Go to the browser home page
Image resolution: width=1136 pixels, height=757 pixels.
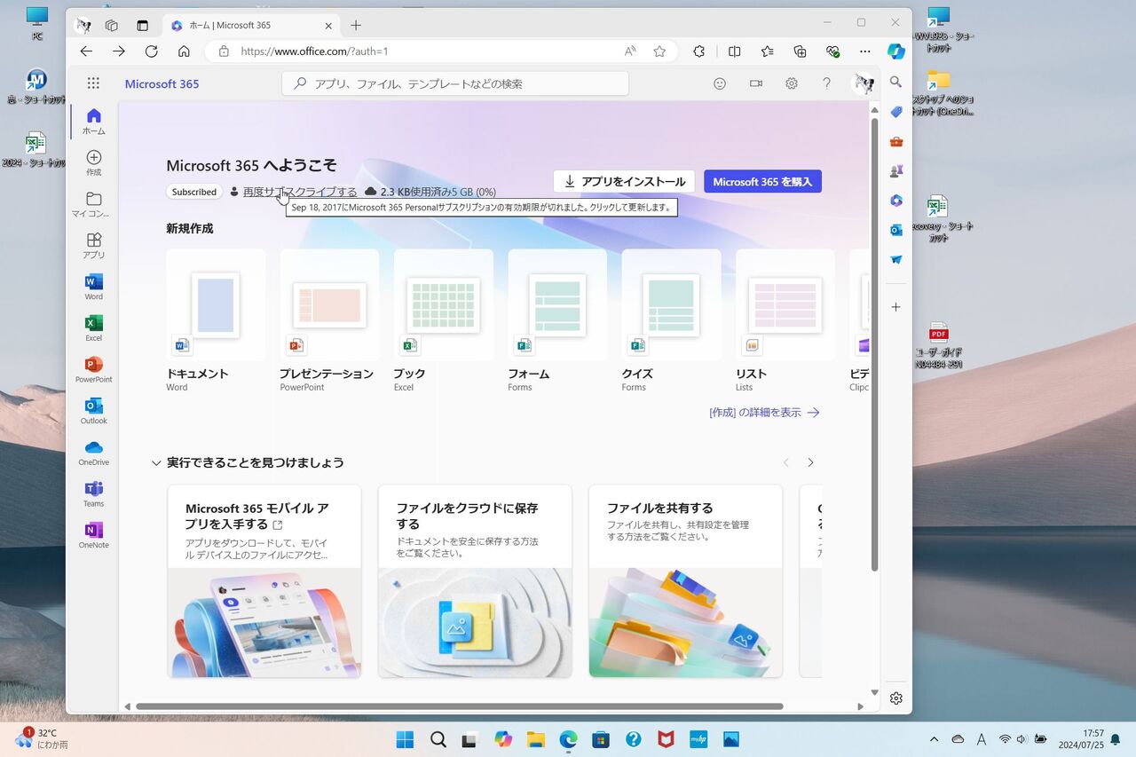[x=184, y=51]
